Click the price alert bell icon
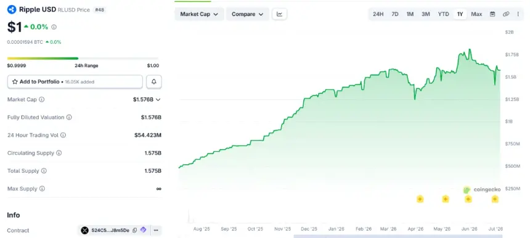 (154, 82)
